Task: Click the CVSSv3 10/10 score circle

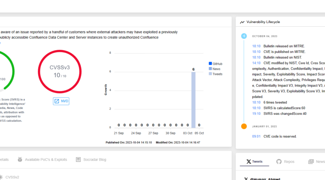Action: click(60, 72)
